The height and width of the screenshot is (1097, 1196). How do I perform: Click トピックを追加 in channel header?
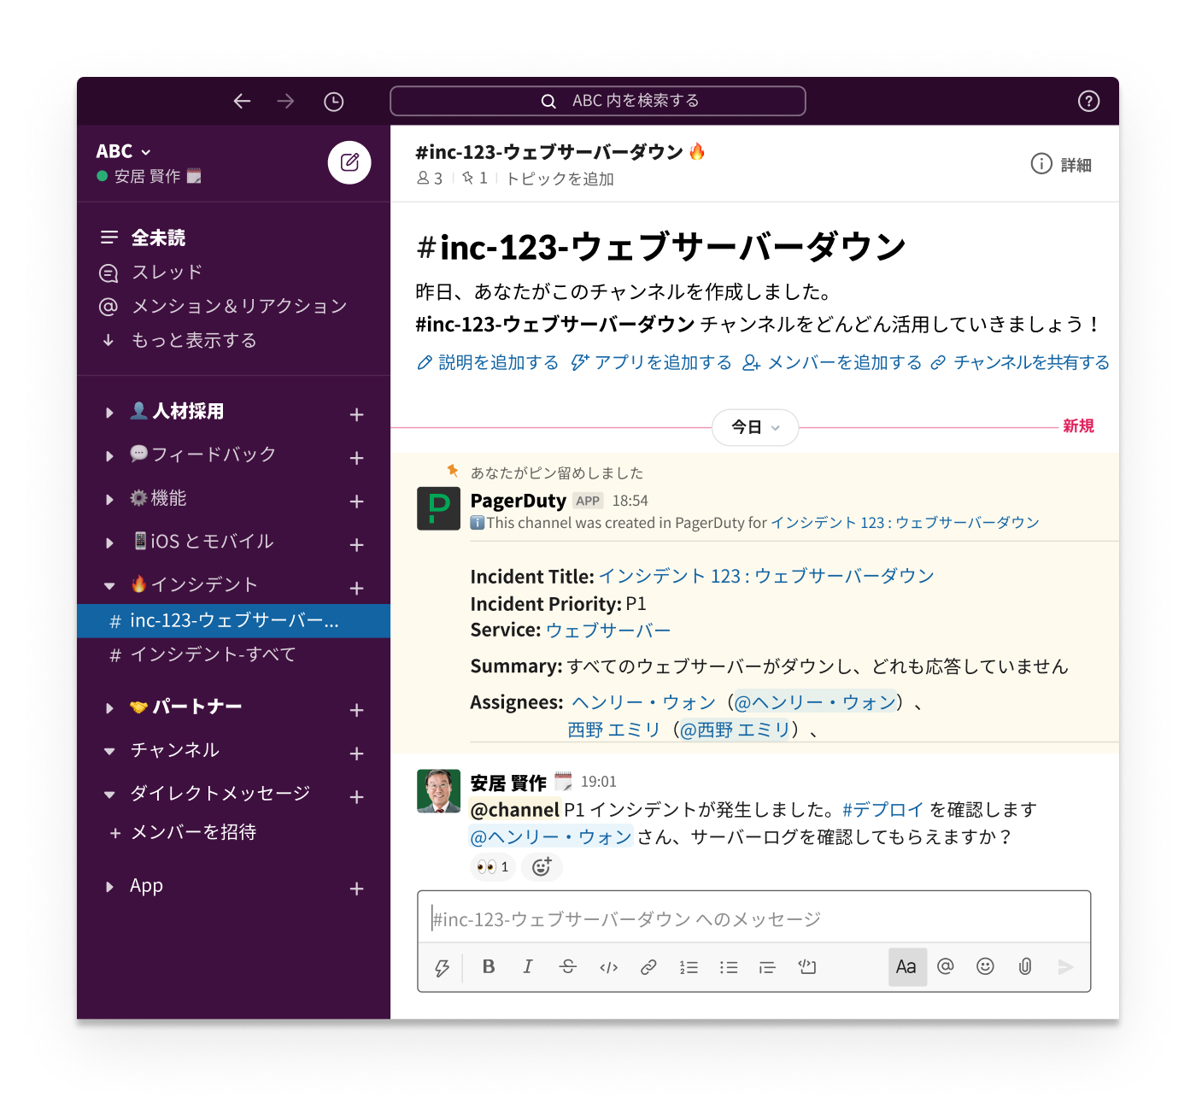[560, 179]
